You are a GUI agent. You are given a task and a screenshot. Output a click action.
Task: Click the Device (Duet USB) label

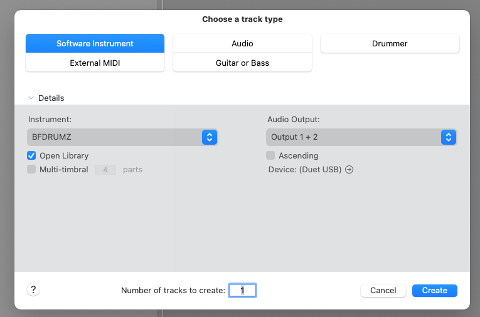pyautogui.click(x=305, y=169)
